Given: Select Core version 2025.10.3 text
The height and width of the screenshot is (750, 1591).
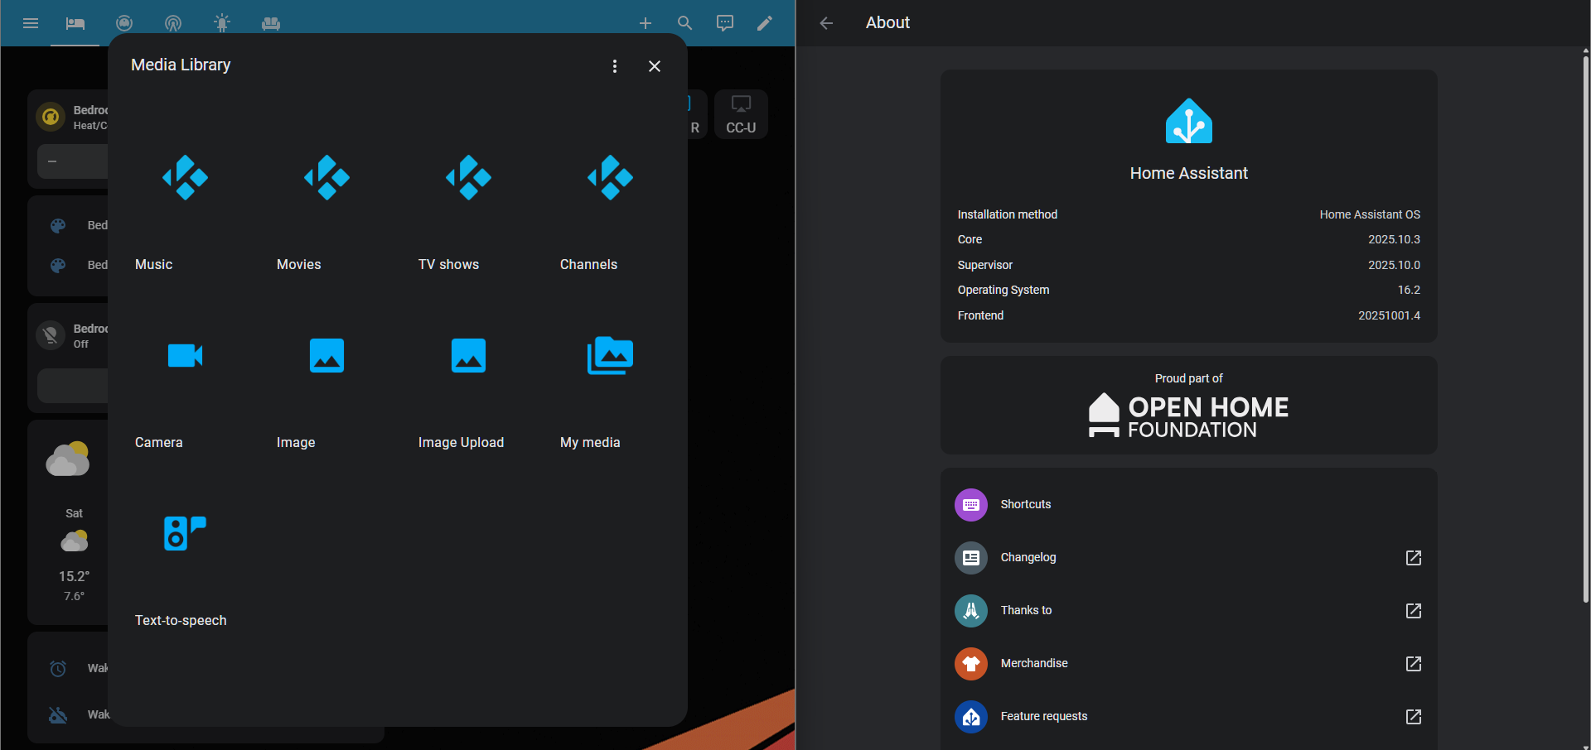Looking at the screenshot, I should pos(1394,239).
